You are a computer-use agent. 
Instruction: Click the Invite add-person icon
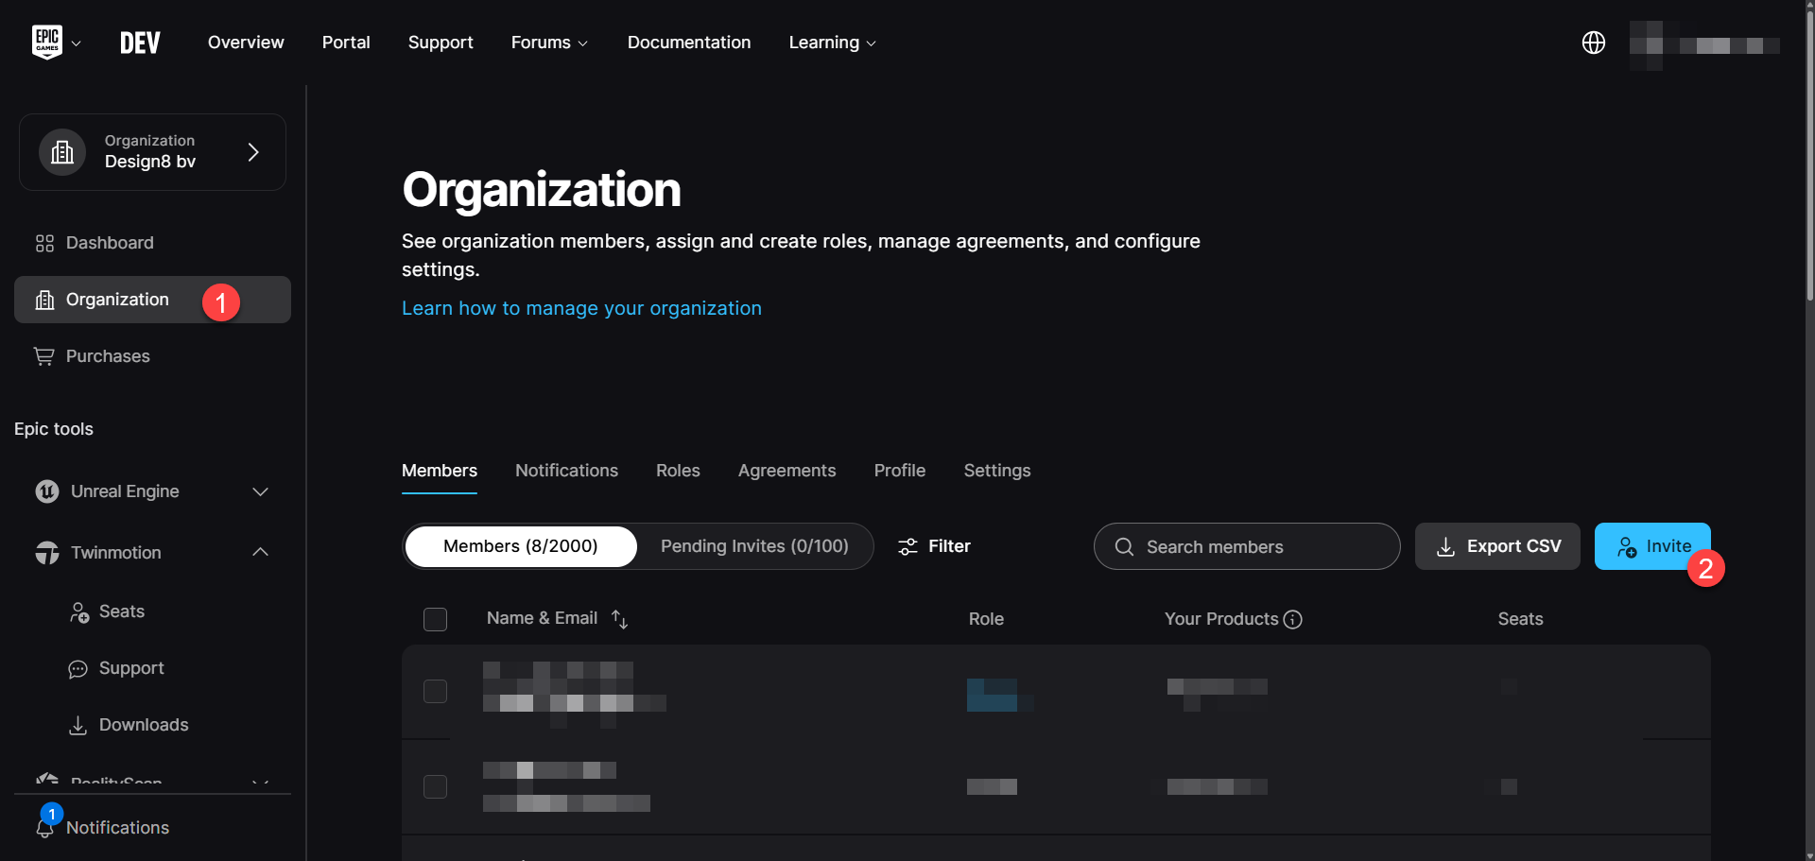(x=1626, y=547)
